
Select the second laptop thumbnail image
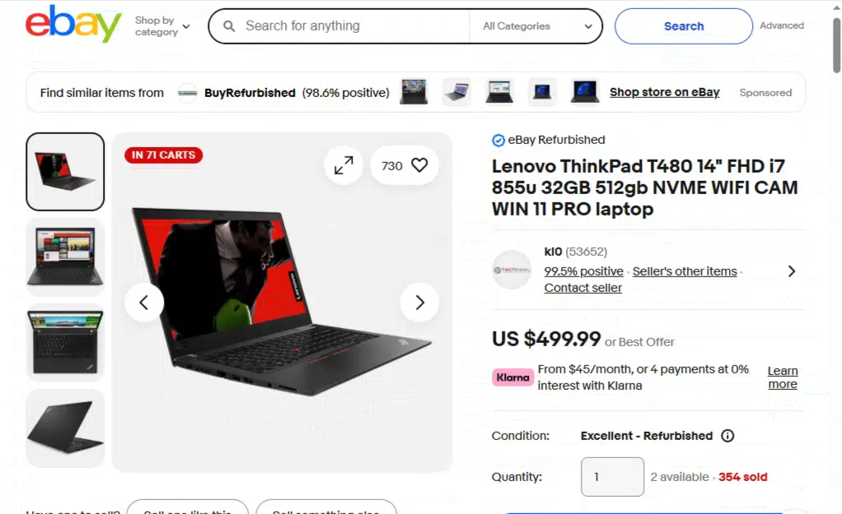pos(65,257)
